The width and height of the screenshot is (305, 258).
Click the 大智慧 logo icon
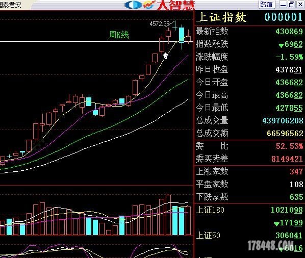160,5
